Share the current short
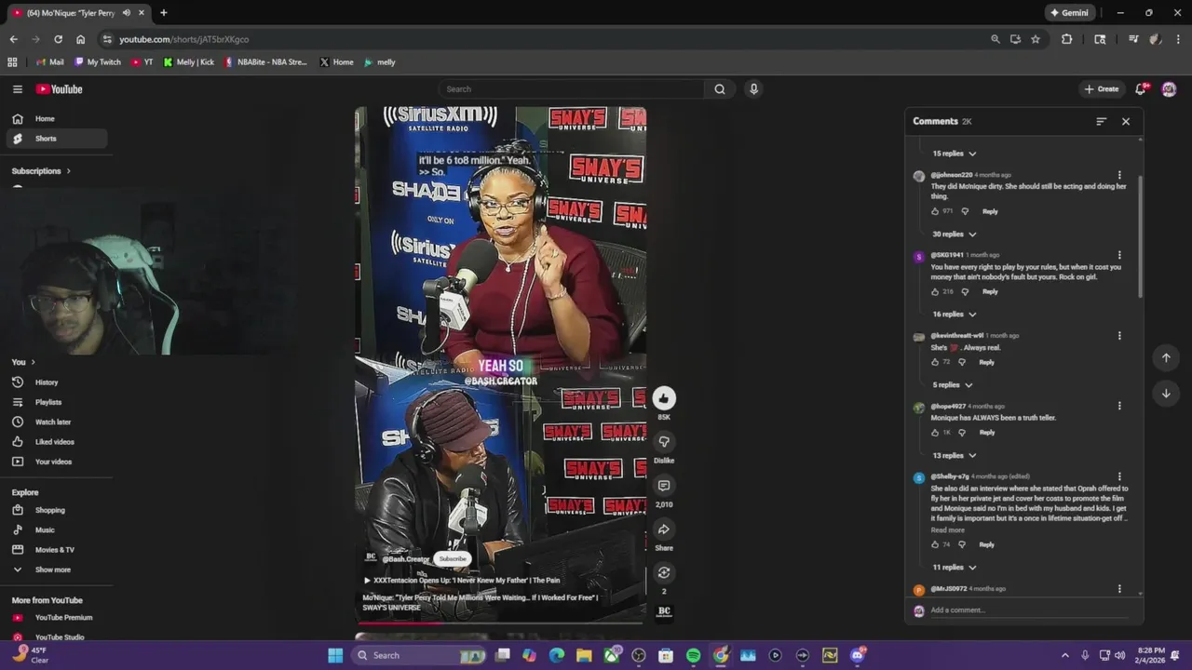Screen dimensions: 1192x670 663,529
